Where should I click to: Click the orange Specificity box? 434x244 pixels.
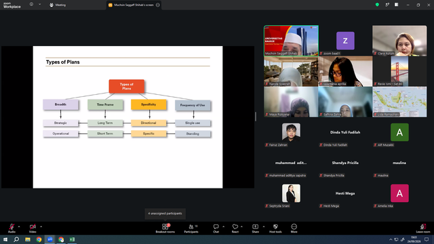pyautogui.click(x=149, y=104)
